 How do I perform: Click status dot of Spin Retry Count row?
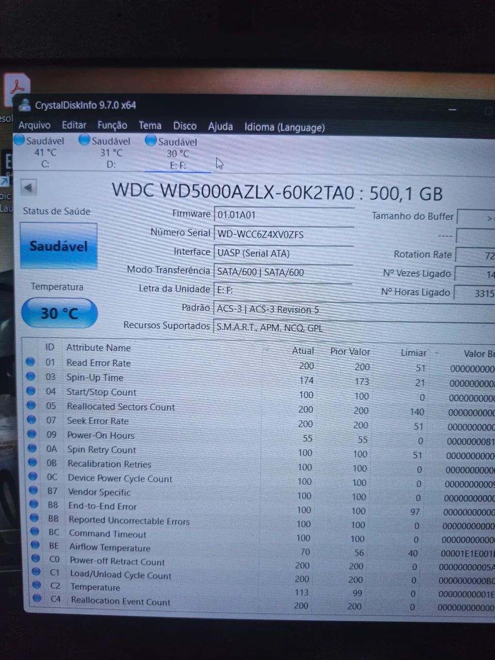coord(32,448)
